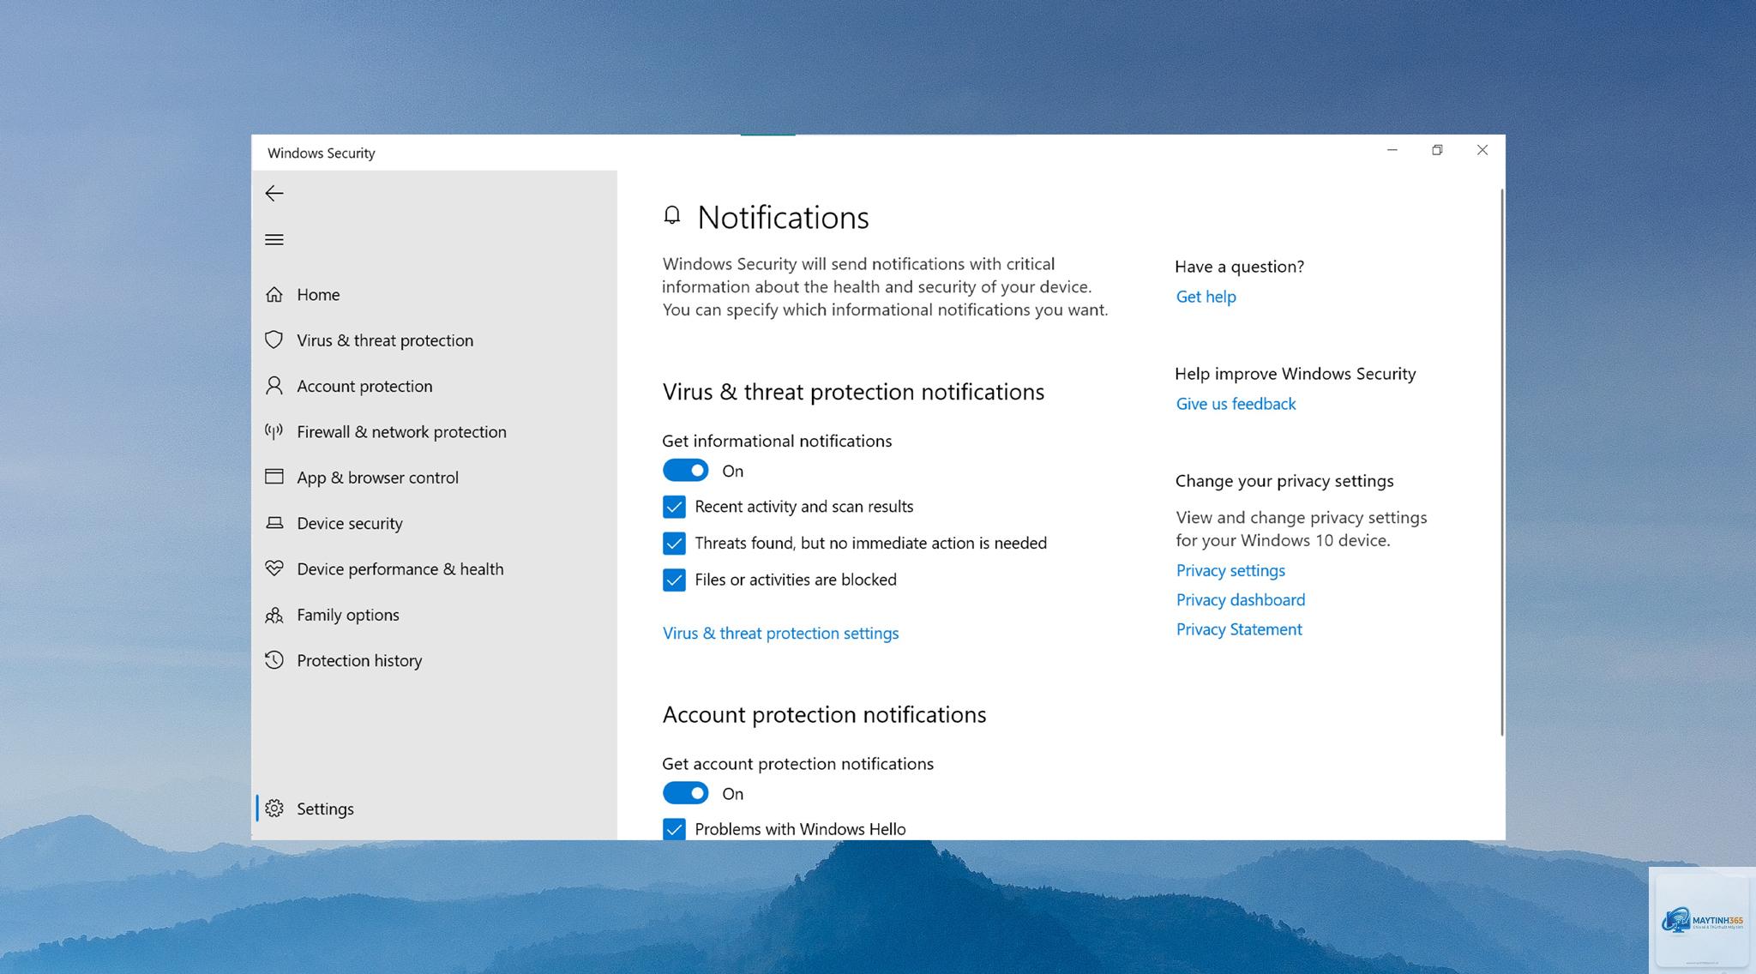
Task: Click 'Account protection notifications' heading
Action: [x=824, y=715]
